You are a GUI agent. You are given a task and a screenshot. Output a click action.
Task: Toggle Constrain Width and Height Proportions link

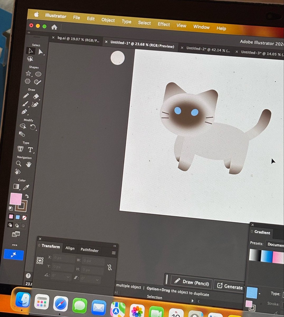point(110,267)
